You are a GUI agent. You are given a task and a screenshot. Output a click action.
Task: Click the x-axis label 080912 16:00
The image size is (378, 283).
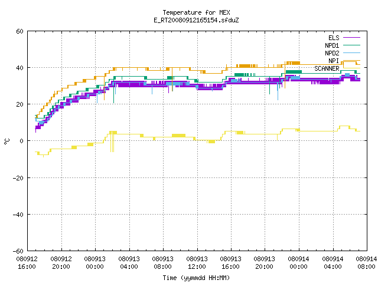point(27,263)
